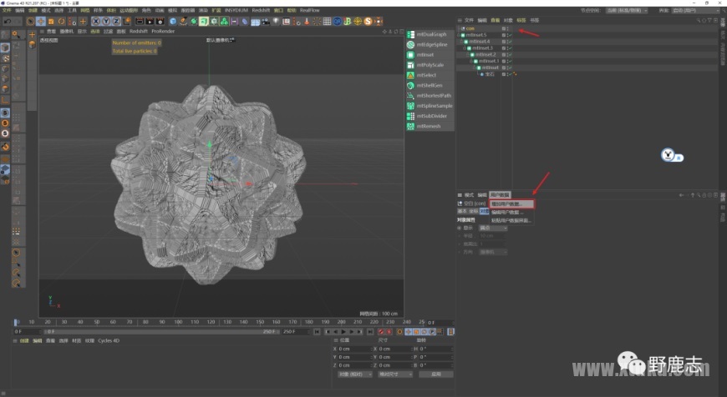Viewport: 727px width, 397px height.
Task: Open the 方向 orientation dropdown
Action: click(493, 252)
